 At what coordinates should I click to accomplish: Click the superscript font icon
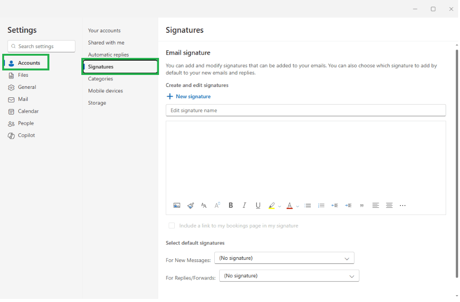[217, 206]
